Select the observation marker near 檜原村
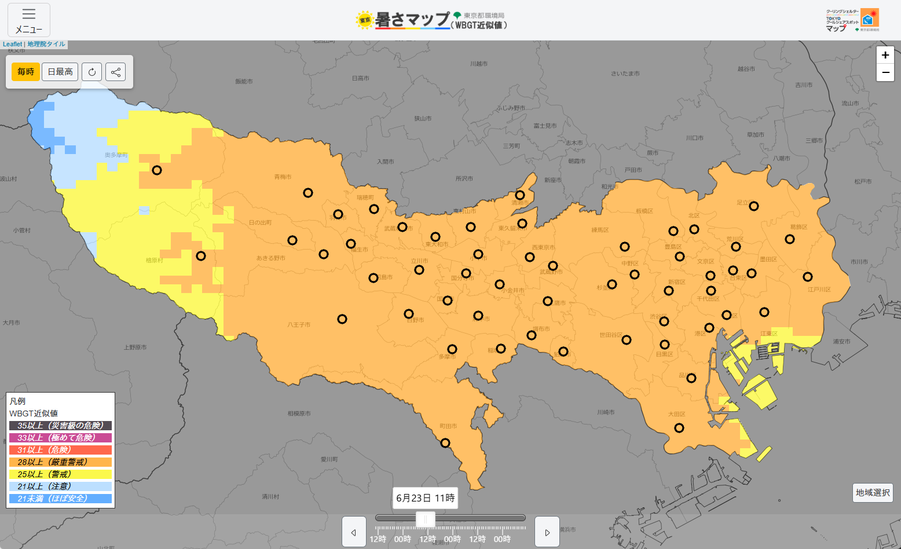Screen dimensions: 901x549 click(201, 256)
